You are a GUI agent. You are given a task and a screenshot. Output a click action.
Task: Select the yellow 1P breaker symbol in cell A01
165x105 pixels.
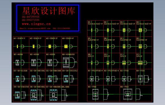coord(18,46)
